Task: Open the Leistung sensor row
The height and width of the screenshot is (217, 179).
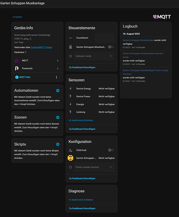Action: (x=92, y=112)
